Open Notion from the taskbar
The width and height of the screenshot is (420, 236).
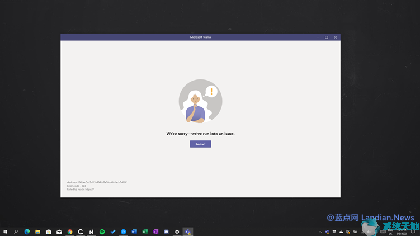tap(91, 232)
